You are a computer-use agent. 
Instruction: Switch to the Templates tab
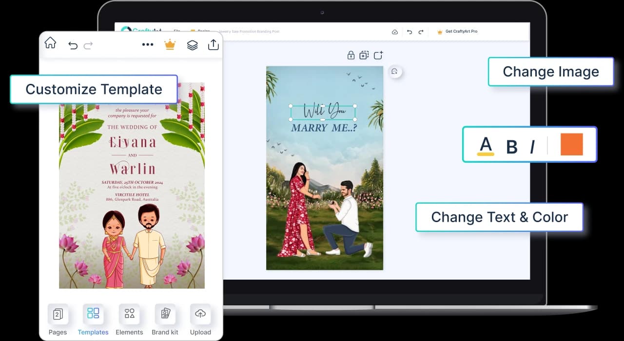pyautogui.click(x=93, y=320)
